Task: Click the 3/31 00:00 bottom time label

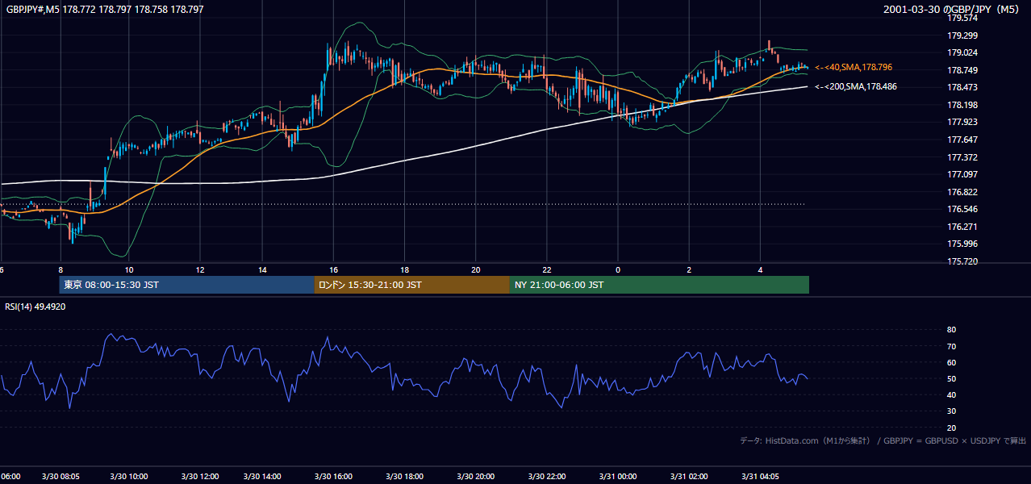Action: click(618, 477)
